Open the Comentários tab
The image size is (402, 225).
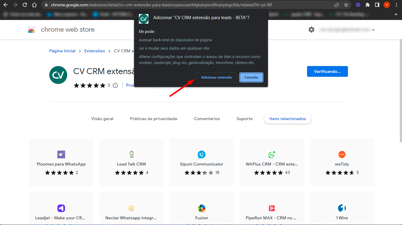click(207, 119)
